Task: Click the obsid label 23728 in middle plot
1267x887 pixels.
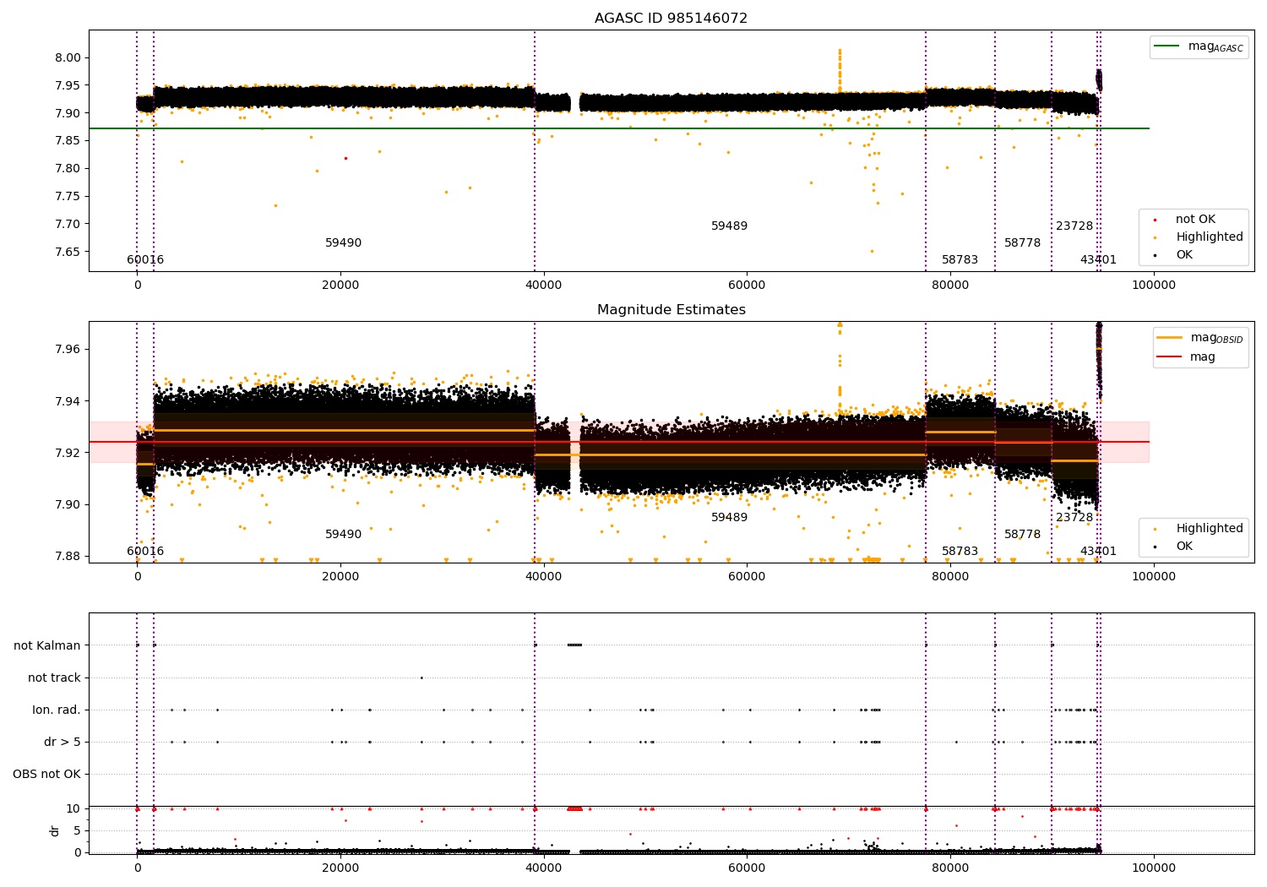Action: [x=1074, y=518]
